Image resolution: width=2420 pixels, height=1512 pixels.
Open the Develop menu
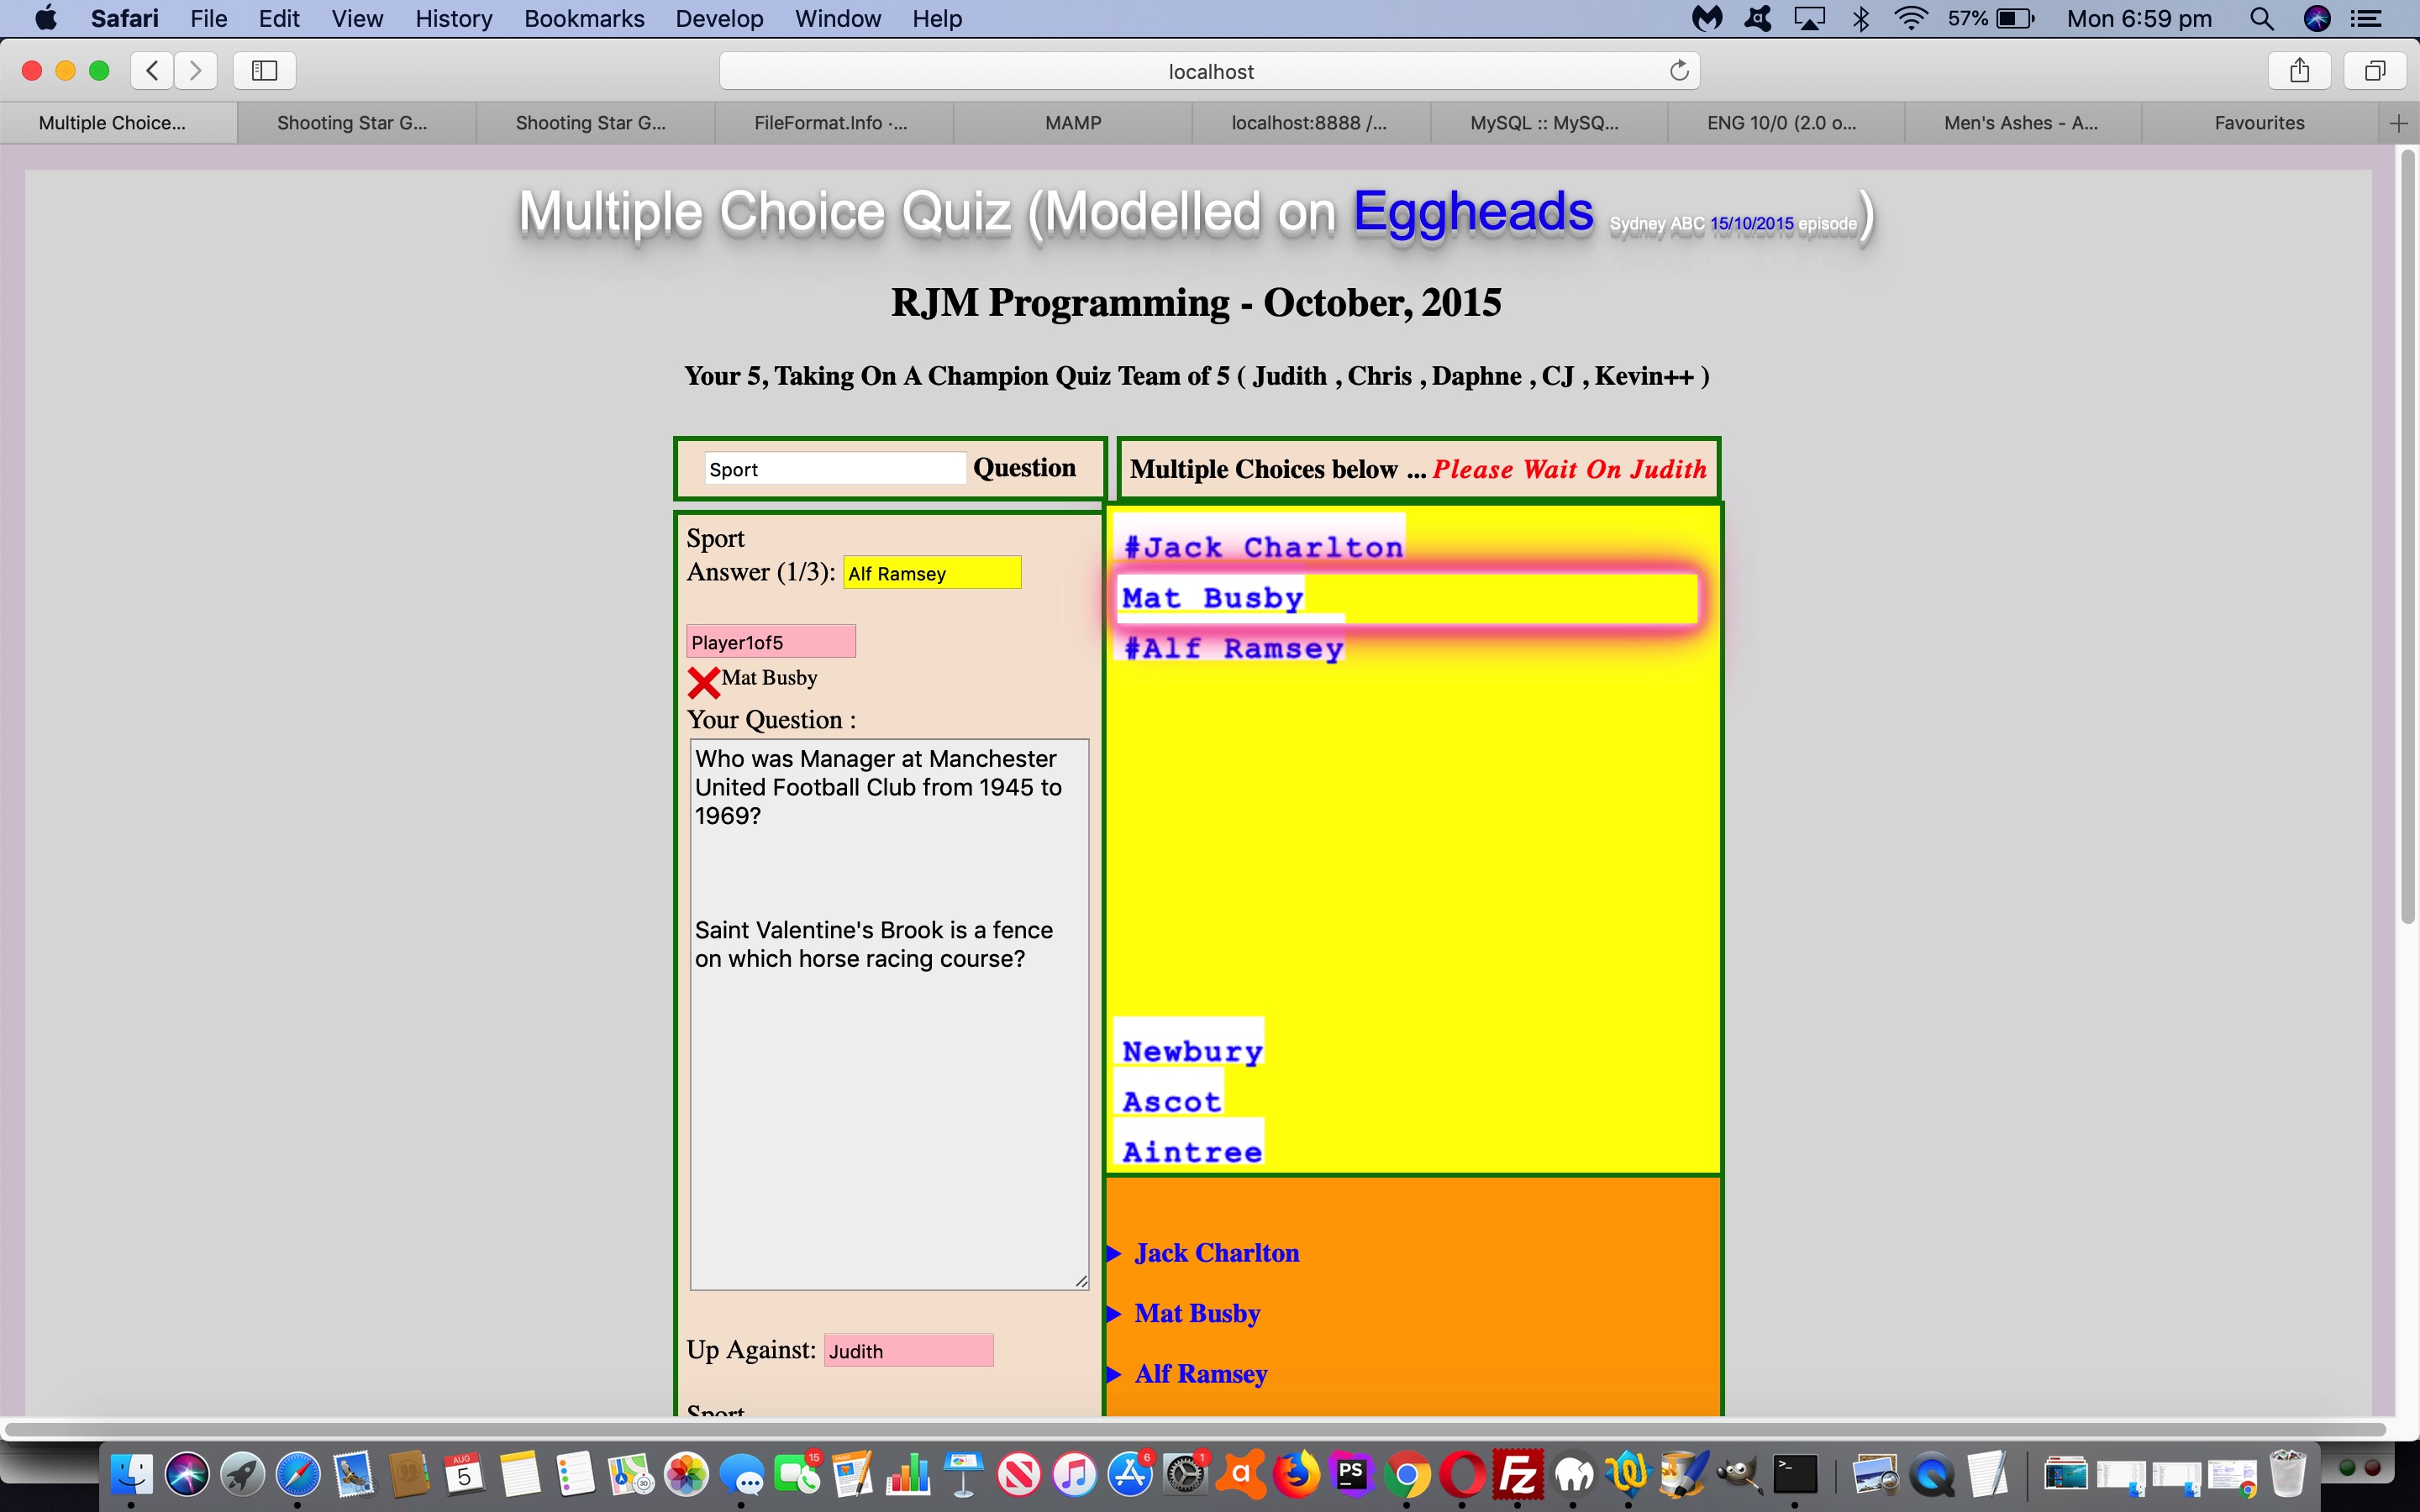tap(719, 18)
